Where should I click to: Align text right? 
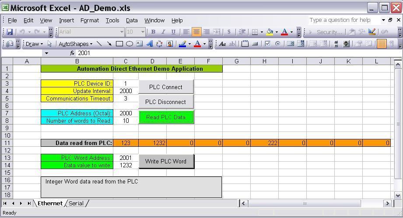(207, 32)
